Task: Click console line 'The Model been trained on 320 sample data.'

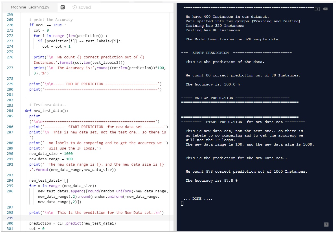Action: pos(233,39)
